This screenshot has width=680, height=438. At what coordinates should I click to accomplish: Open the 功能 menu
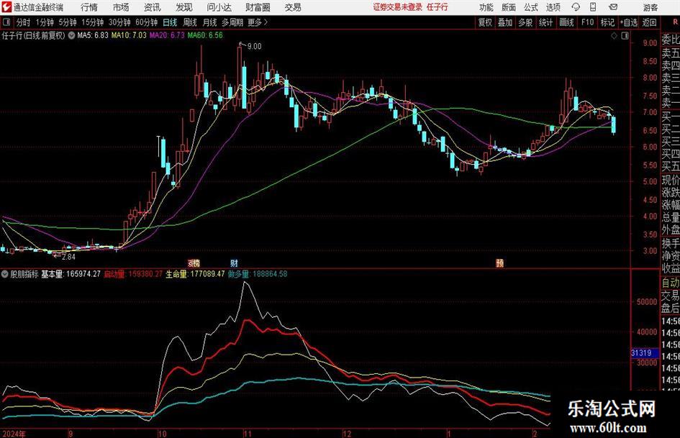486,7
